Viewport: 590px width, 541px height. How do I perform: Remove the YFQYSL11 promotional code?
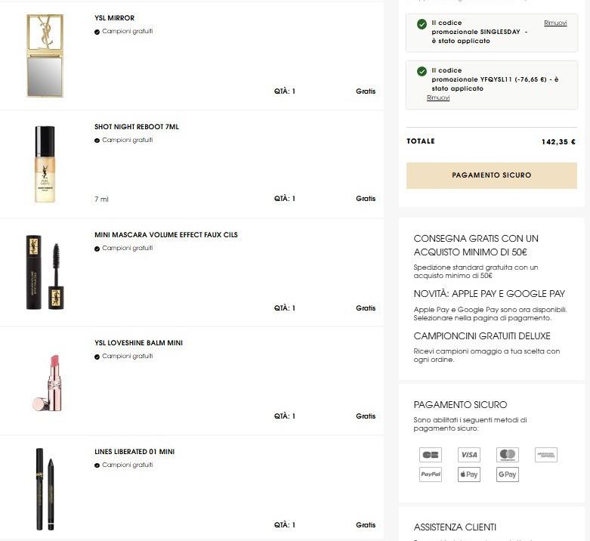(x=438, y=98)
